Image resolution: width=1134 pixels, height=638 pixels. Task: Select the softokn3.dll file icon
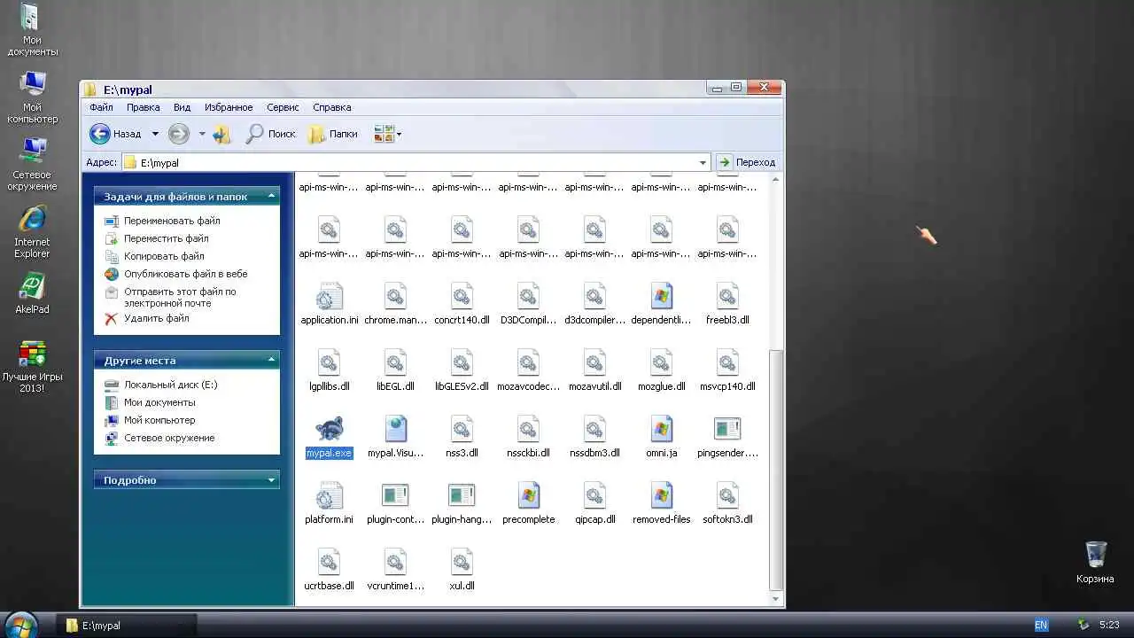click(727, 495)
